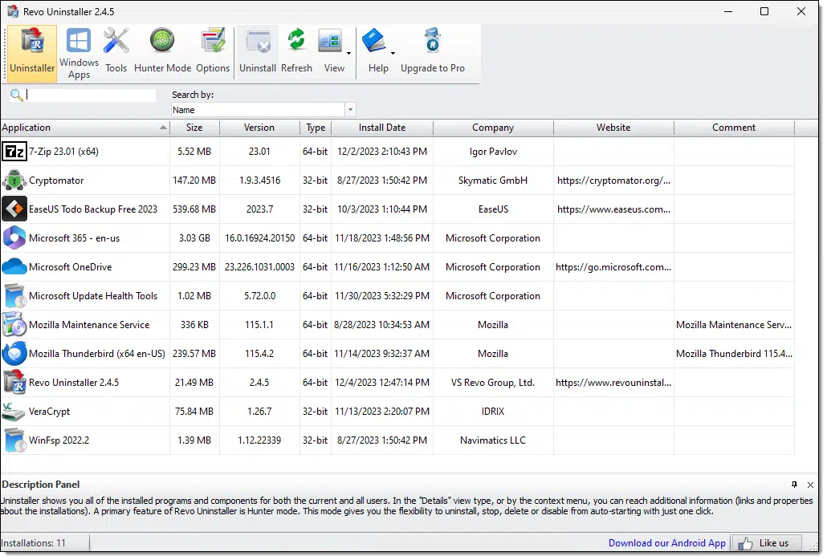Click Installations: 11 status text

pos(33,543)
